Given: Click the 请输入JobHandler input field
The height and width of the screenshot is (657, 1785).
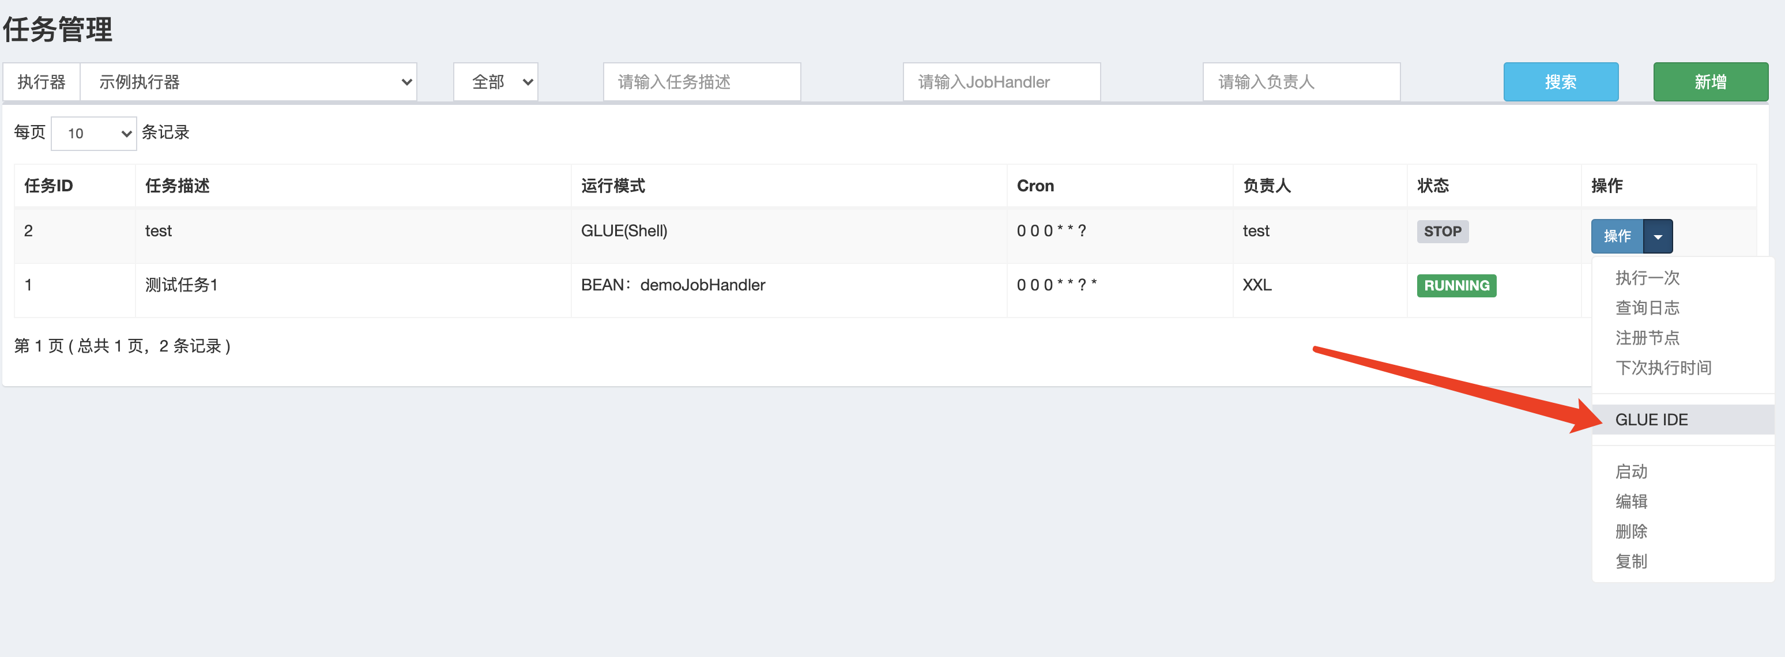Looking at the screenshot, I should pos(1001,82).
